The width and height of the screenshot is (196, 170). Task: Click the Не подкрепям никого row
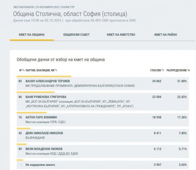(103, 165)
